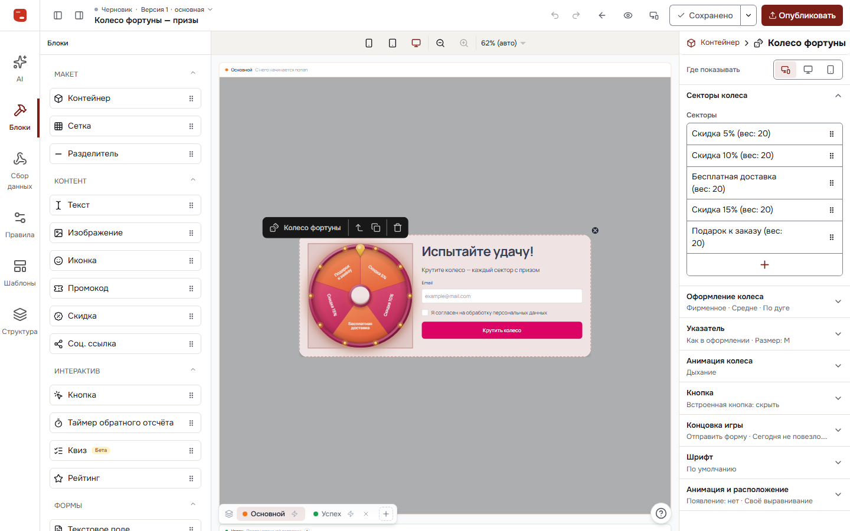Open Структура sidebar section
Screen dimensions: 850x531
click(19, 321)
